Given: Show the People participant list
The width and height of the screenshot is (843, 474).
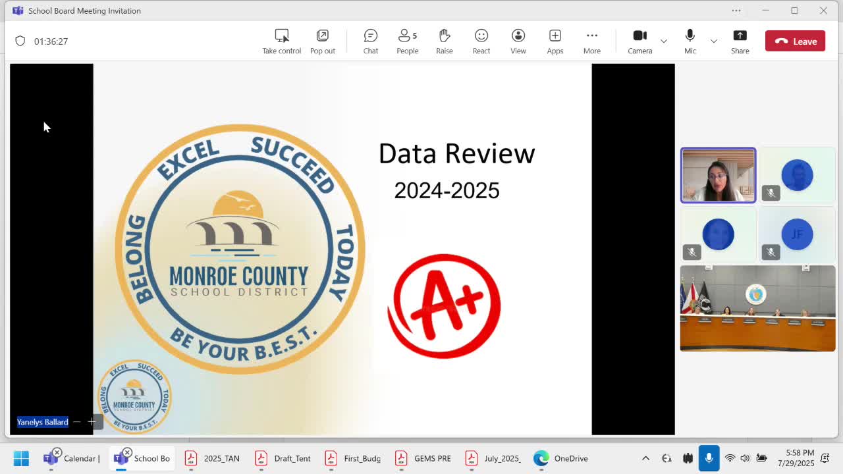Looking at the screenshot, I should point(408,41).
